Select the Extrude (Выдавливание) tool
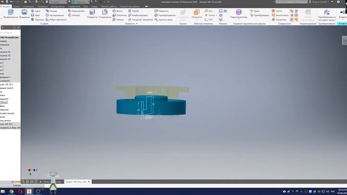This screenshot has width=347, height=195. 11,14
